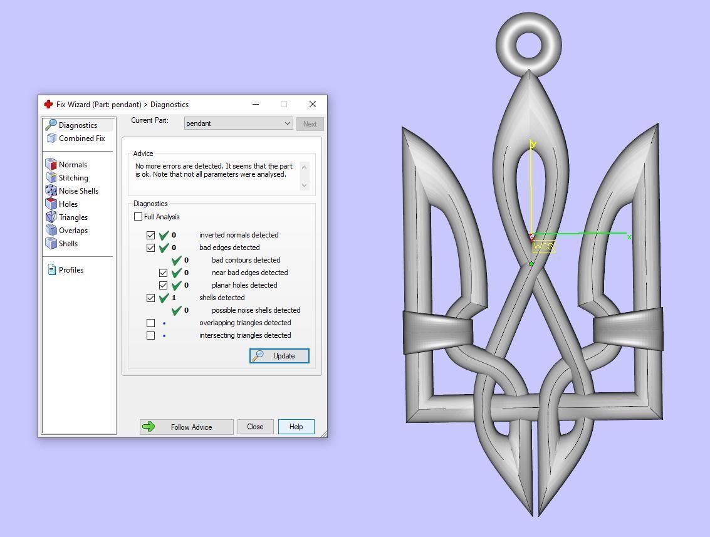Viewport: 710px width, 537px height.
Task: Click the green origin point on pendant
Action: click(531, 264)
